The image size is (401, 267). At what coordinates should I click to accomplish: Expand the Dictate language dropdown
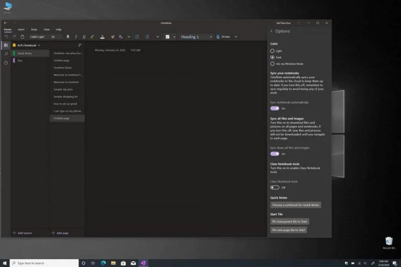coord(236,37)
